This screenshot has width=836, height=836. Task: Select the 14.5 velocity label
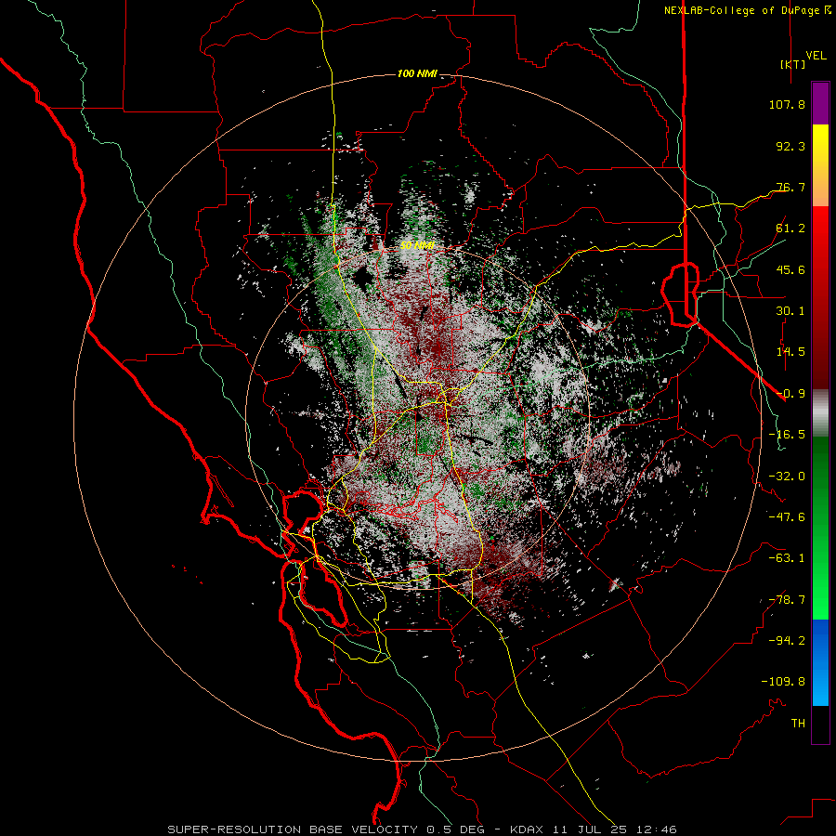pyautogui.click(x=790, y=352)
